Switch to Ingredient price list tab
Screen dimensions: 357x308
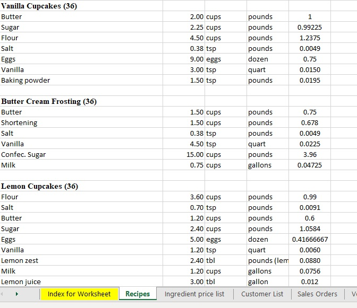(194, 294)
